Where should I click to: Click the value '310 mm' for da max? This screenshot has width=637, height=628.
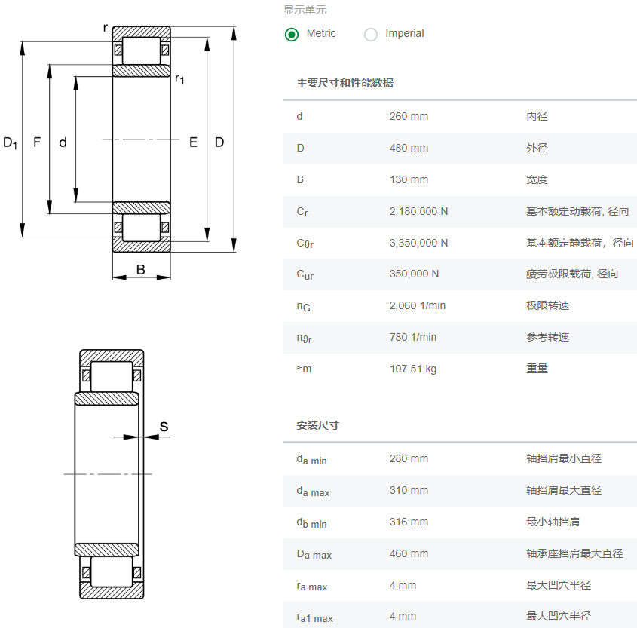[x=409, y=490]
